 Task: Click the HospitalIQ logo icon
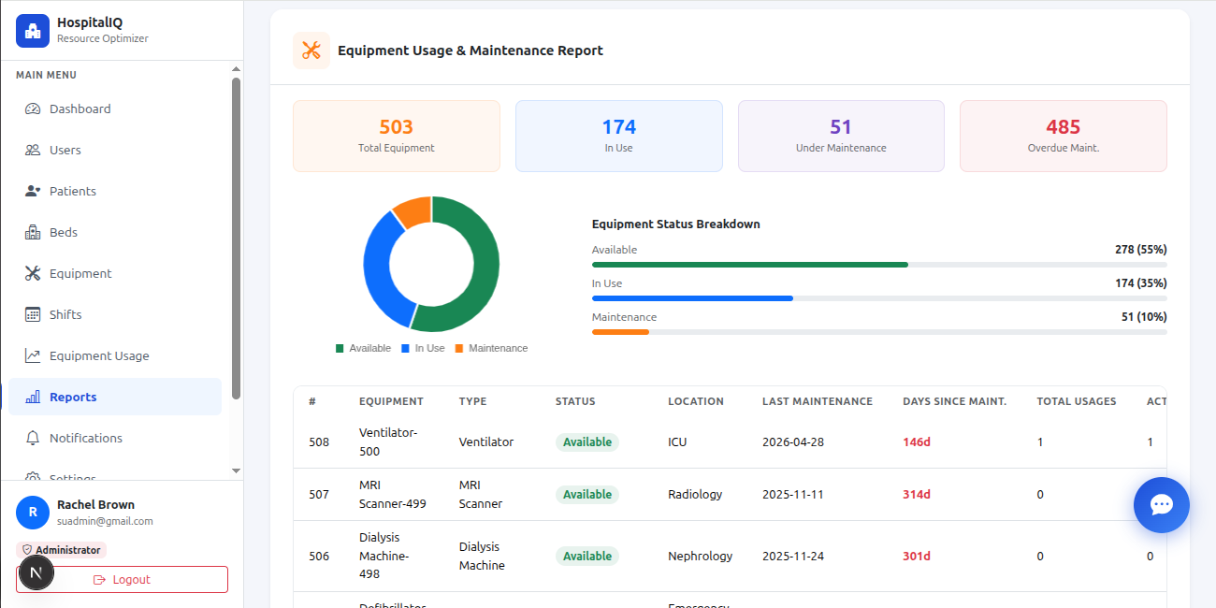tap(33, 31)
